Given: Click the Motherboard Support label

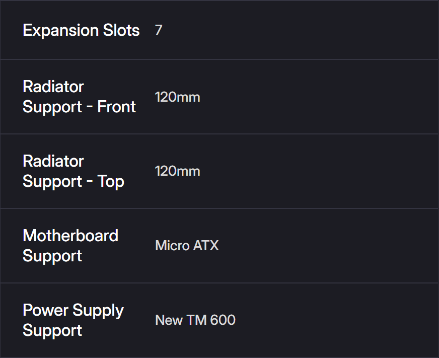Looking at the screenshot, I should point(70,246).
